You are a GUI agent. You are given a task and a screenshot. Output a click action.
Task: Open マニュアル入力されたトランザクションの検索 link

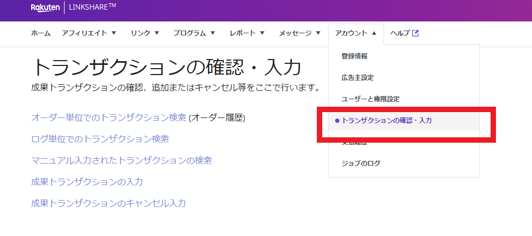click(x=122, y=160)
